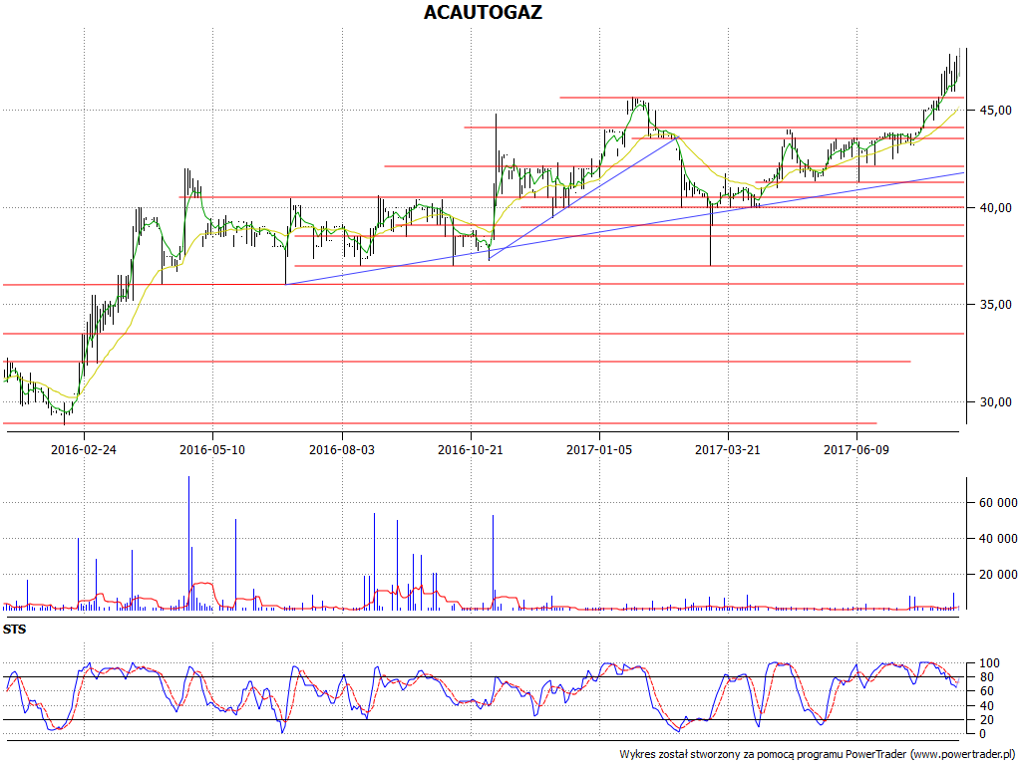This screenshot has width=1021, height=765.
Task: Select the 2016-10-21 date label
Action: point(471,449)
